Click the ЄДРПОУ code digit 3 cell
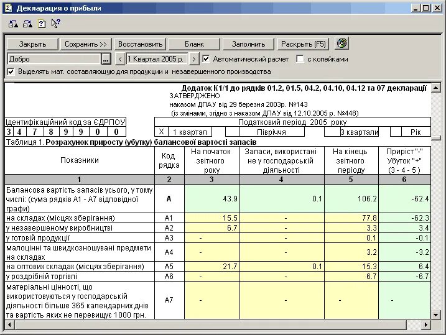This screenshot has width=446, height=335. point(9,132)
